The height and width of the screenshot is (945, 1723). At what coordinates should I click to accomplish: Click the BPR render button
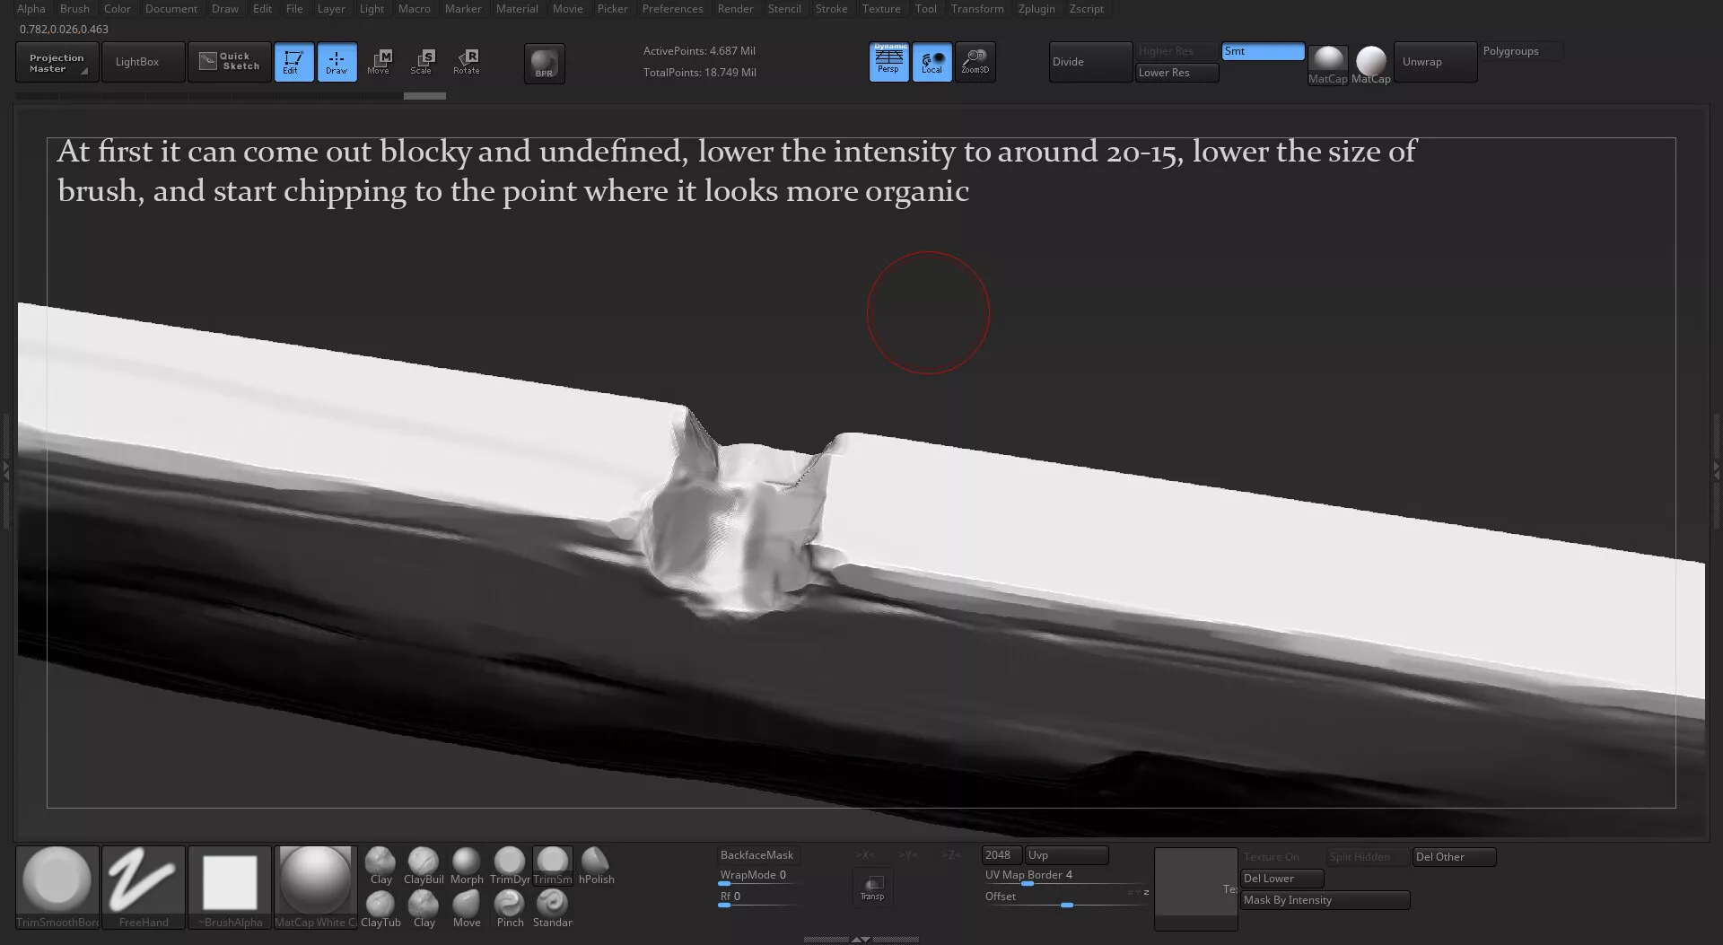tap(544, 64)
